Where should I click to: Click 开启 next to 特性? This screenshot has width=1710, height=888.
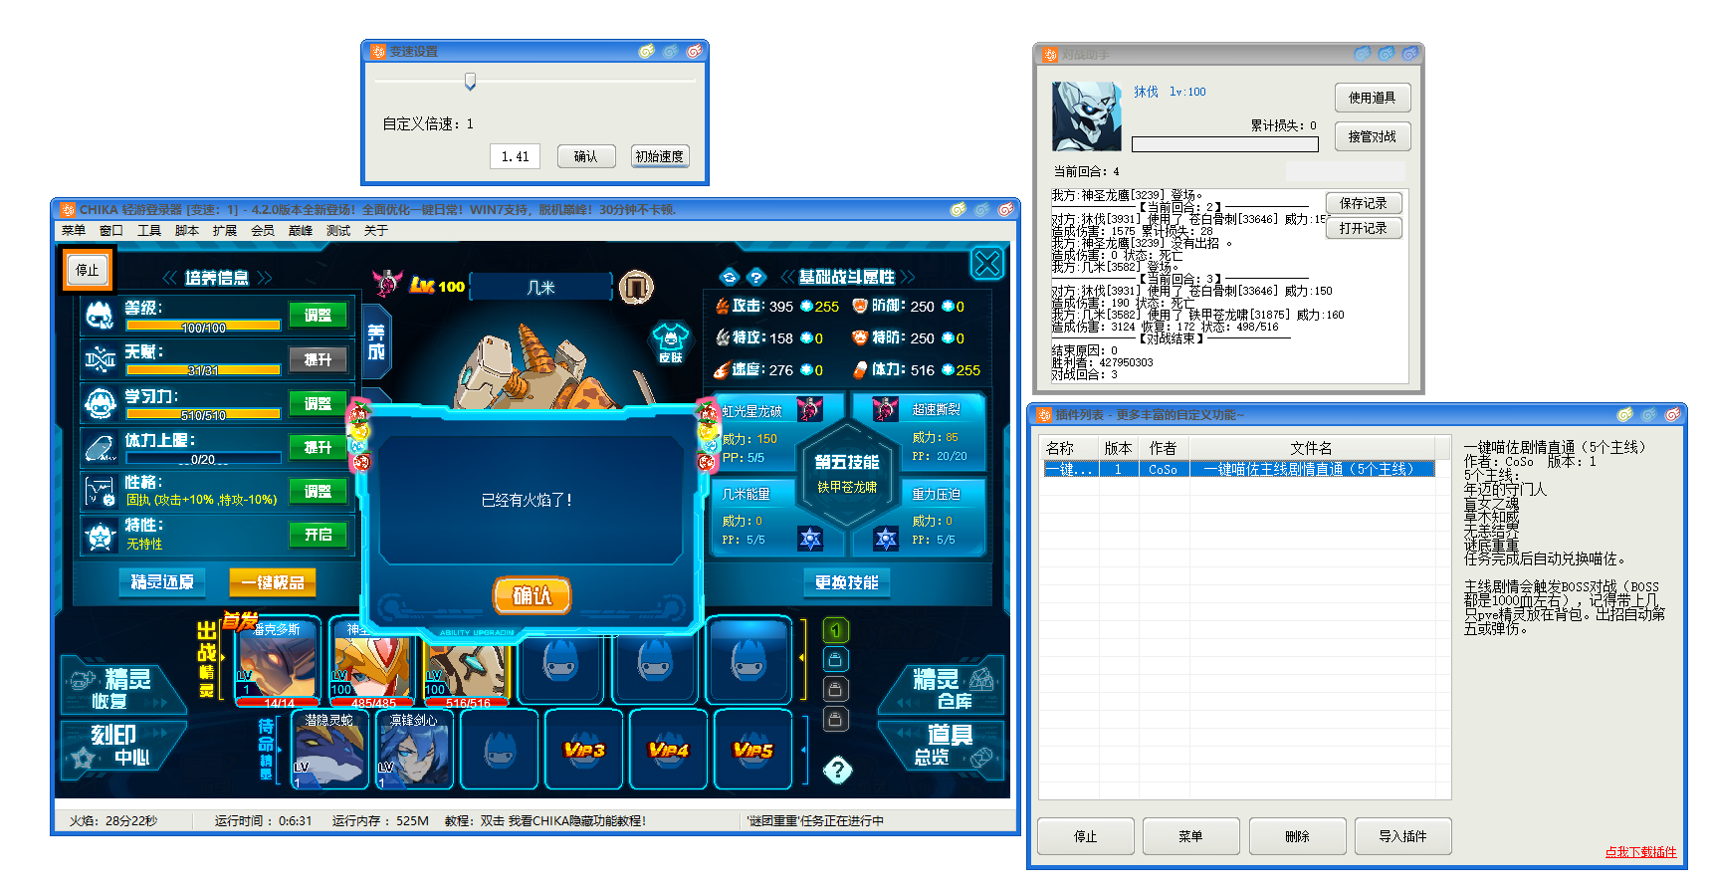pos(319,535)
